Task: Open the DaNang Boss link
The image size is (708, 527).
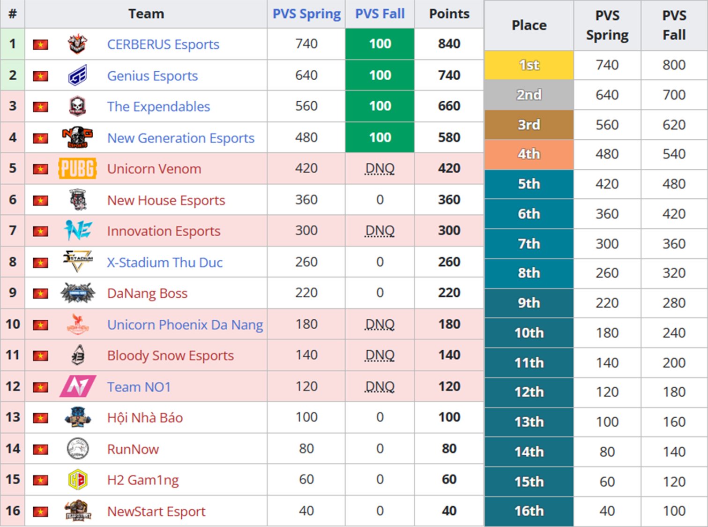Action: [x=147, y=293]
